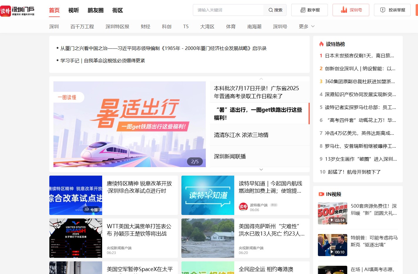Open the 体育 category
This screenshot has width=418, height=274.
point(231,26)
